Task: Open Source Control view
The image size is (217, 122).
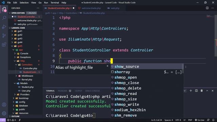Action: 4,36
